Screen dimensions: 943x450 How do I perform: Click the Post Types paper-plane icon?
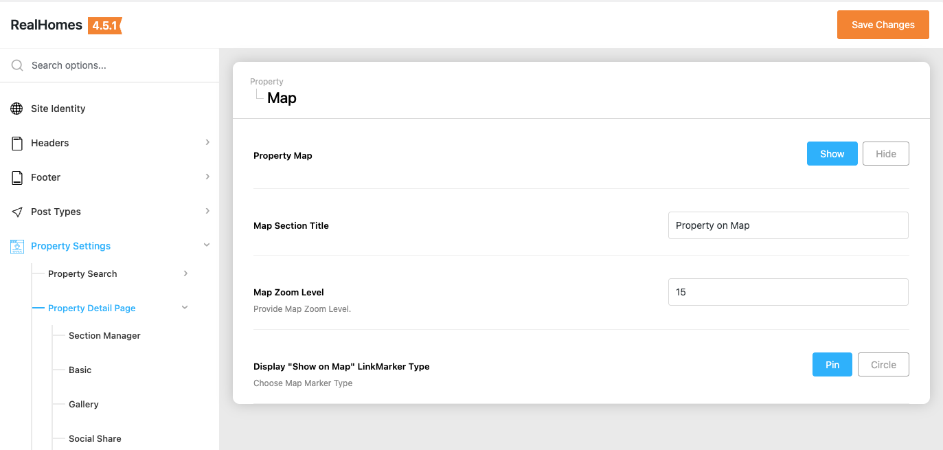17,212
